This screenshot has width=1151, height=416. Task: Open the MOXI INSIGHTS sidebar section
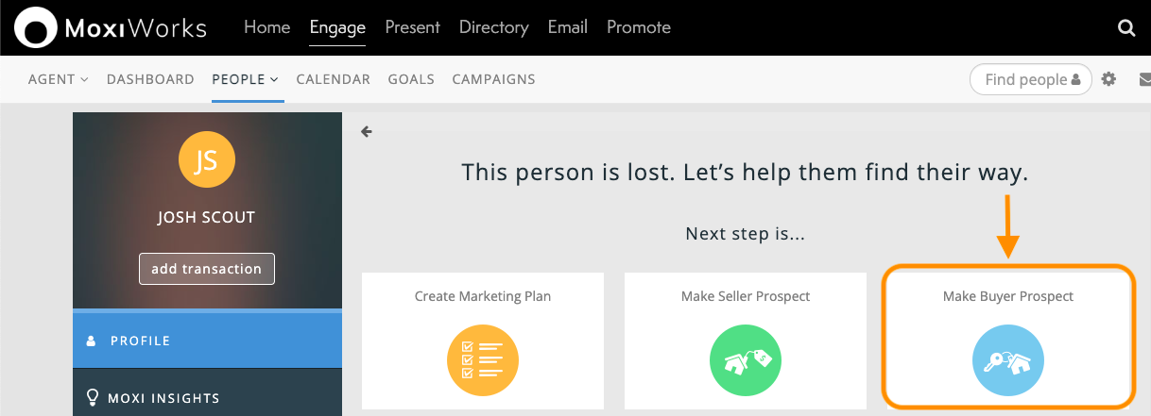207,394
